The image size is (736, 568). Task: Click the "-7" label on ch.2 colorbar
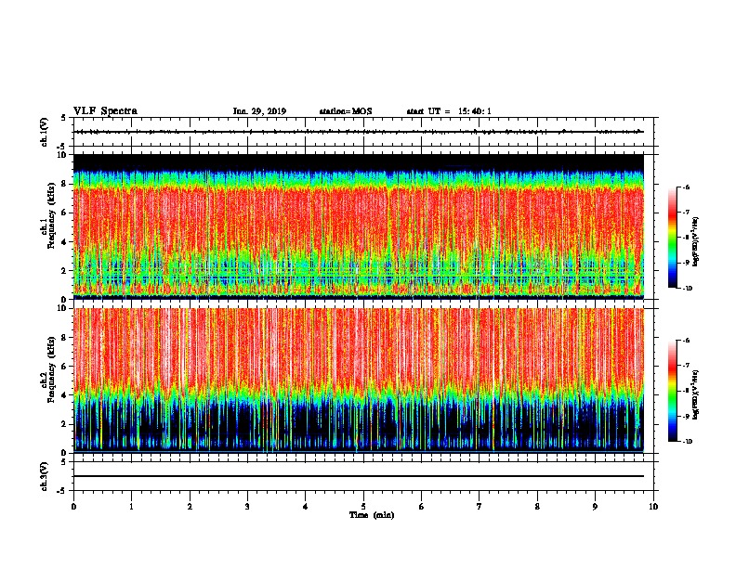tap(686, 366)
